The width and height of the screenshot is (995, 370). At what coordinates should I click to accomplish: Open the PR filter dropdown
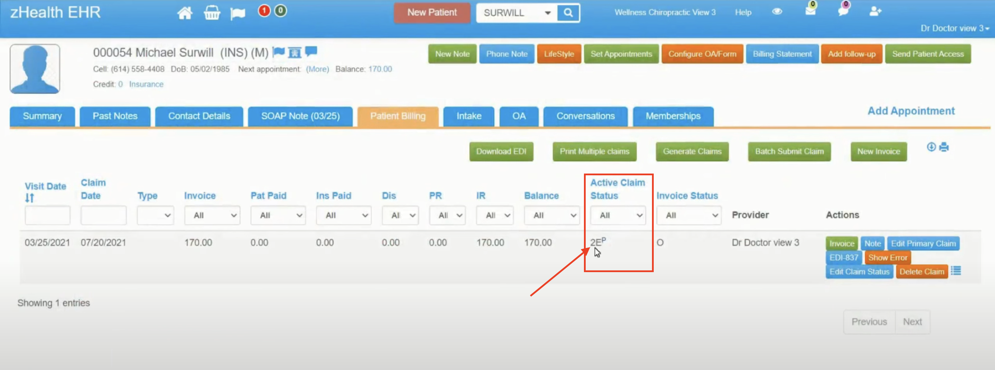point(447,215)
